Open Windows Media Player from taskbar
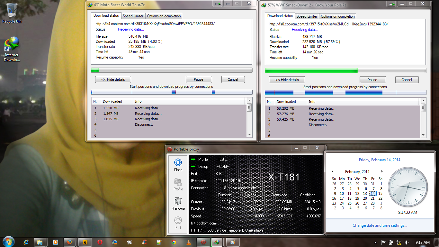Screen dimensions: 439x247 pyautogui.click(x=55, y=242)
